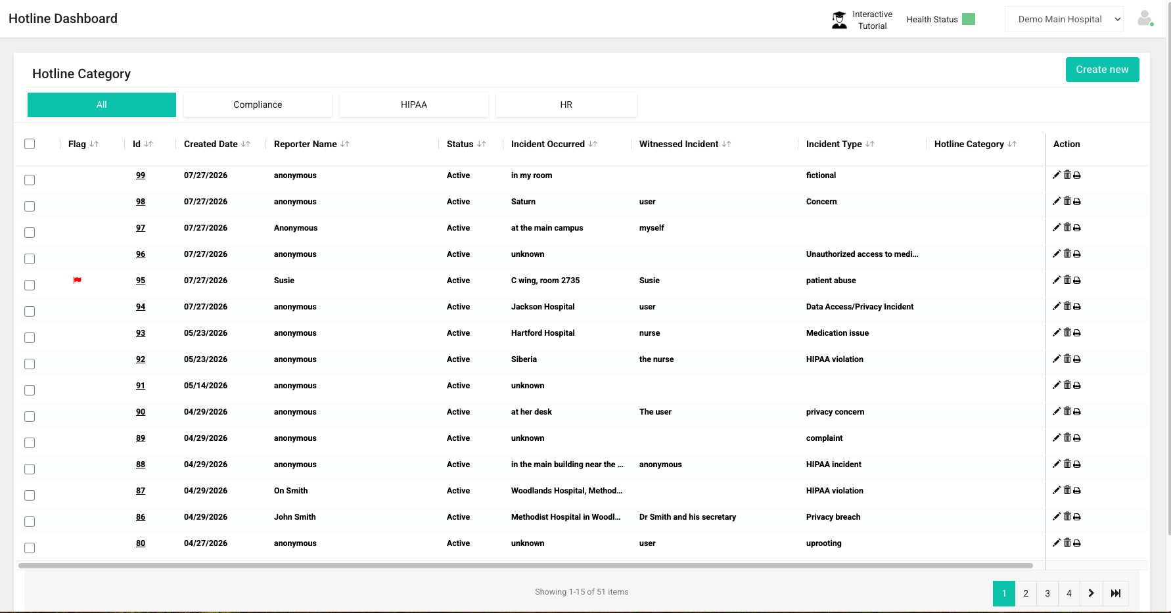Print record 97 via printer icon

[1076, 228]
